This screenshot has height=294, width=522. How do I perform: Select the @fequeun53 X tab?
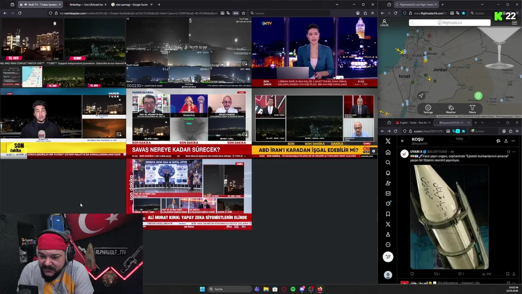pyautogui.click(x=452, y=122)
